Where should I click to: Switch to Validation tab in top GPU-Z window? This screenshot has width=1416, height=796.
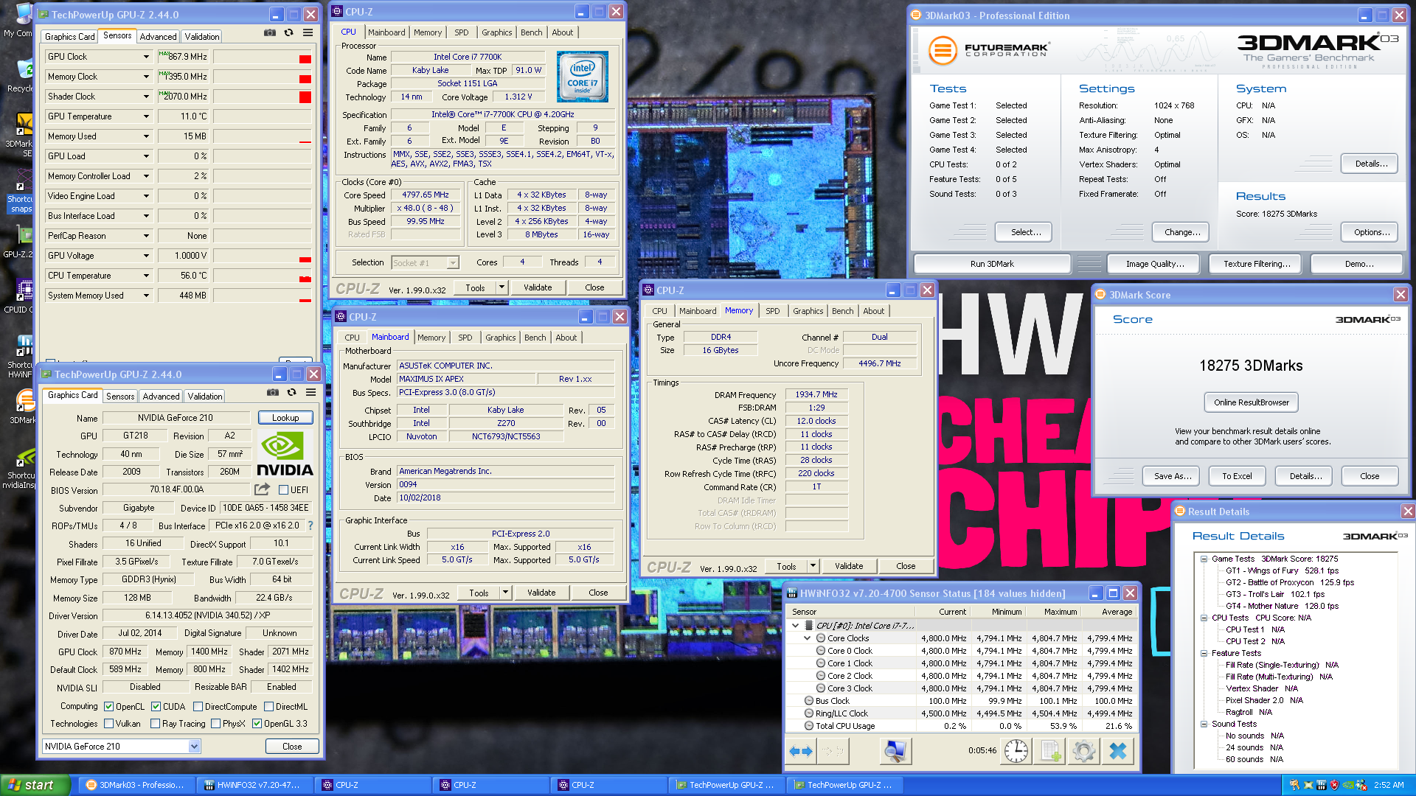pyautogui.click(x=201, y=37)
